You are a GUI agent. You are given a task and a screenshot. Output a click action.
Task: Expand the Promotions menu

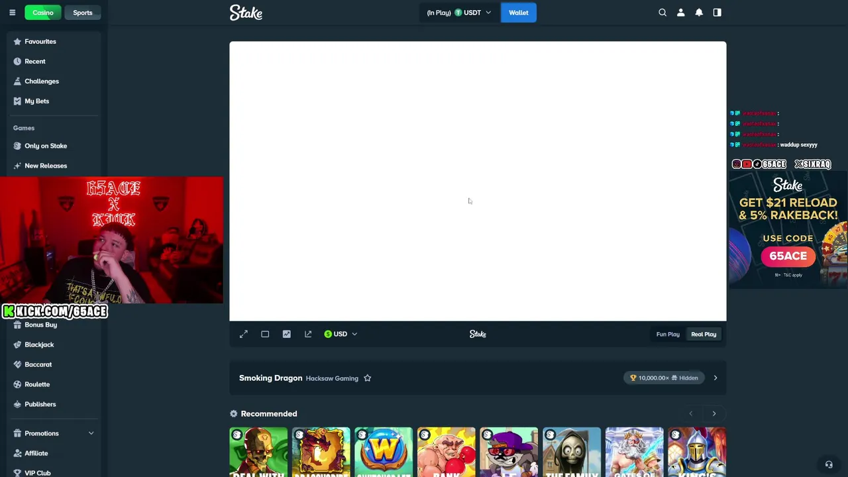point(54,433)
